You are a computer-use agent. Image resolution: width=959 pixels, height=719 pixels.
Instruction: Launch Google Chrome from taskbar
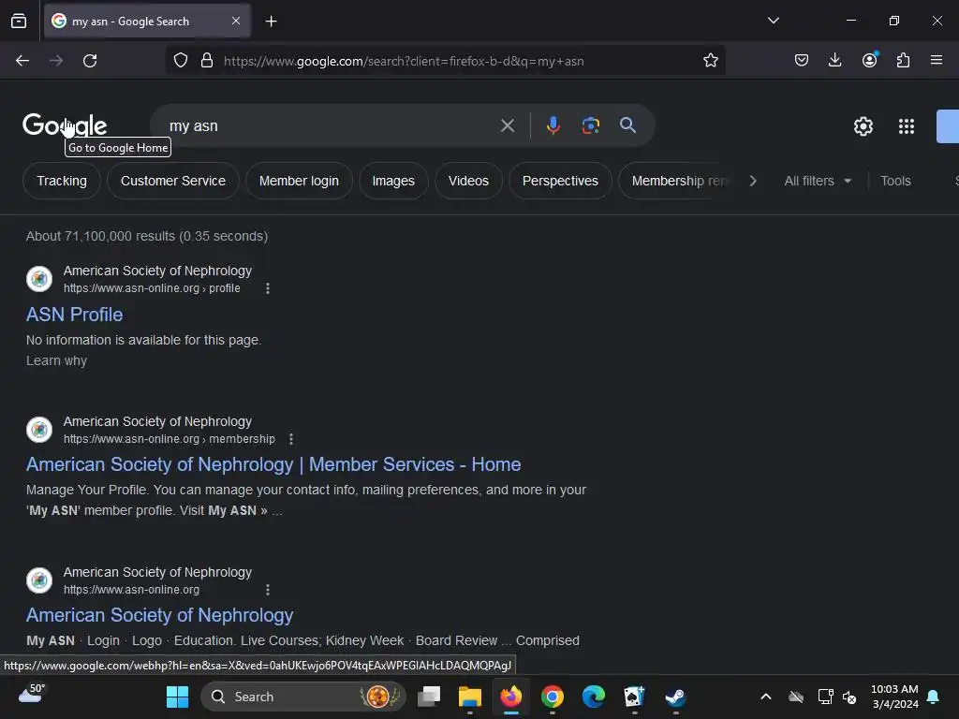pyautogui.click(x=553, y=697)
